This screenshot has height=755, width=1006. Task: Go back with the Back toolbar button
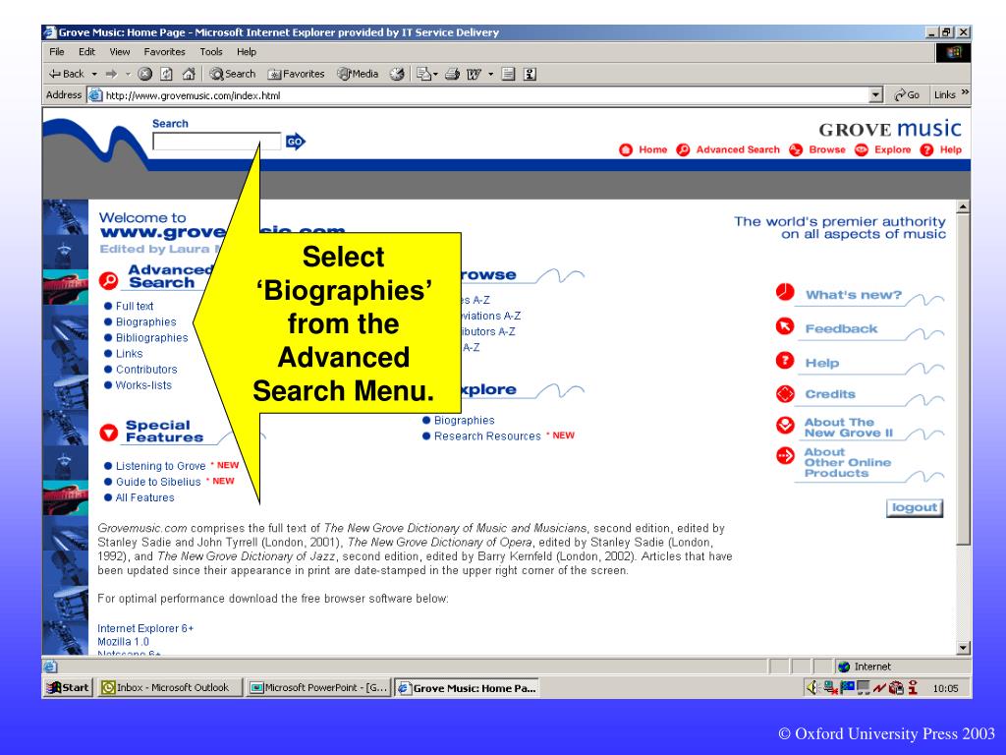67,74
